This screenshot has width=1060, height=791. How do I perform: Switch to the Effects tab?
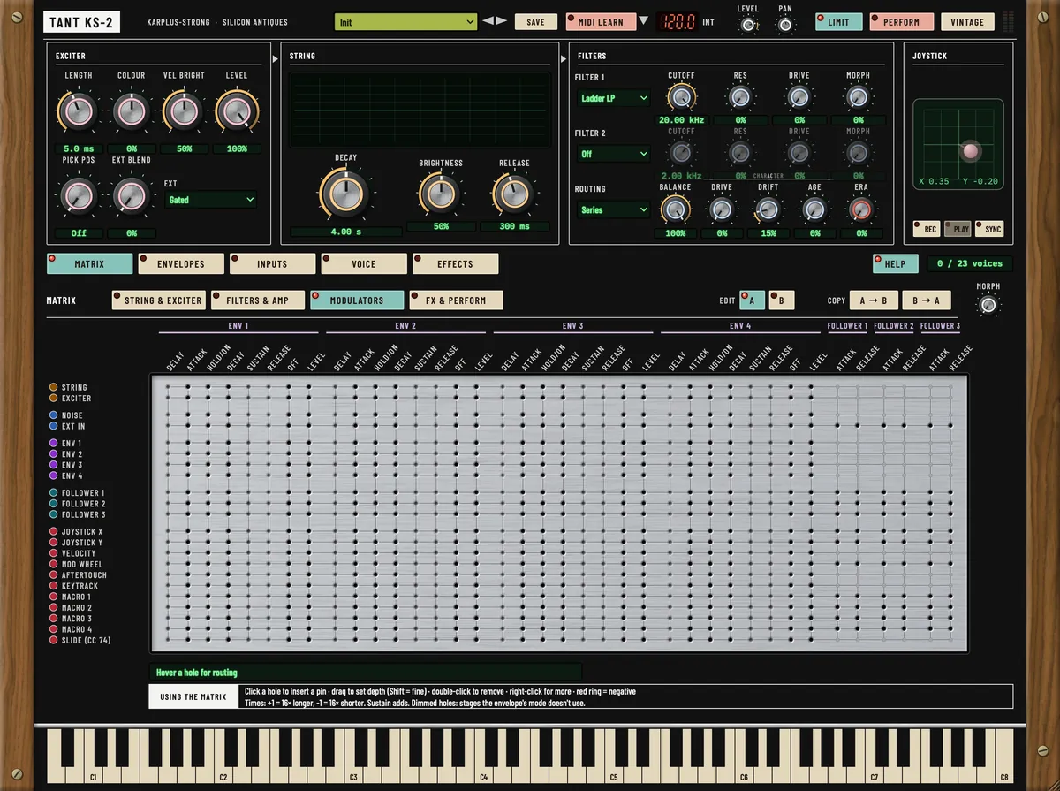click(455, 263)
